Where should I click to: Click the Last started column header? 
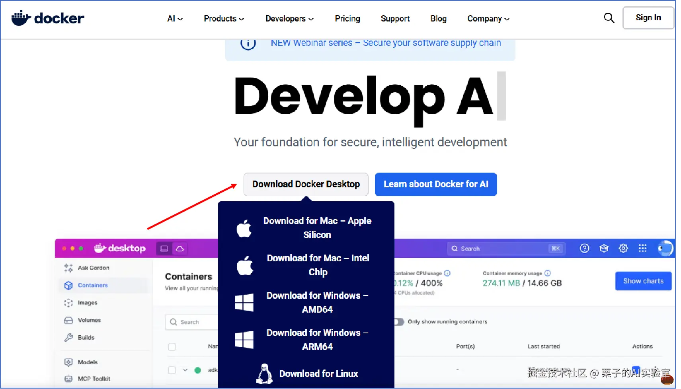tap(544, 346)
